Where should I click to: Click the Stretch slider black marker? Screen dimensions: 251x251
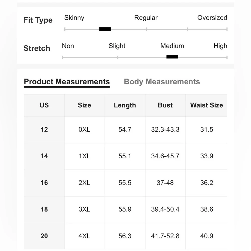click(172, 57)
